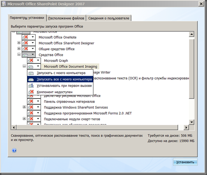Select the Microsoft Office OneNote tree row
This screenshot has width=207, height=175.
[57, 37]
